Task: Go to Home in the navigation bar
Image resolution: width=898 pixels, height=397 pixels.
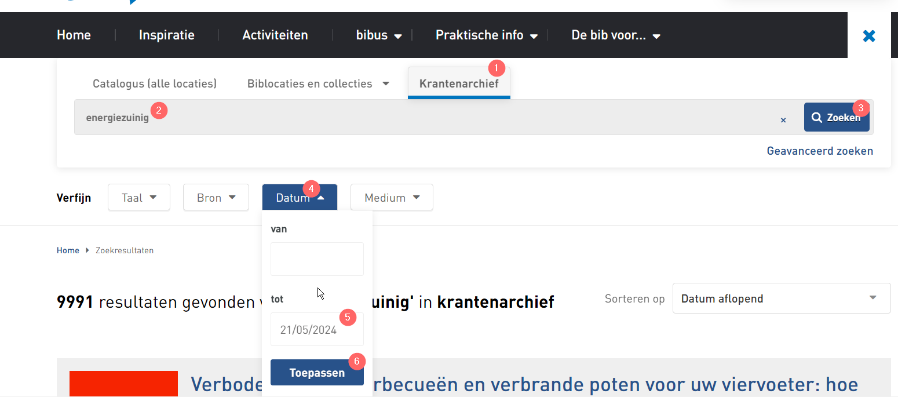Action: [74, 35]
